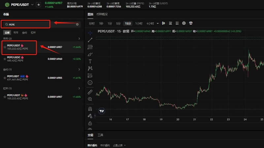Expand more timeframe options after 4小时
The height and width of the screenshot is (148, 264).
(158, 23)
